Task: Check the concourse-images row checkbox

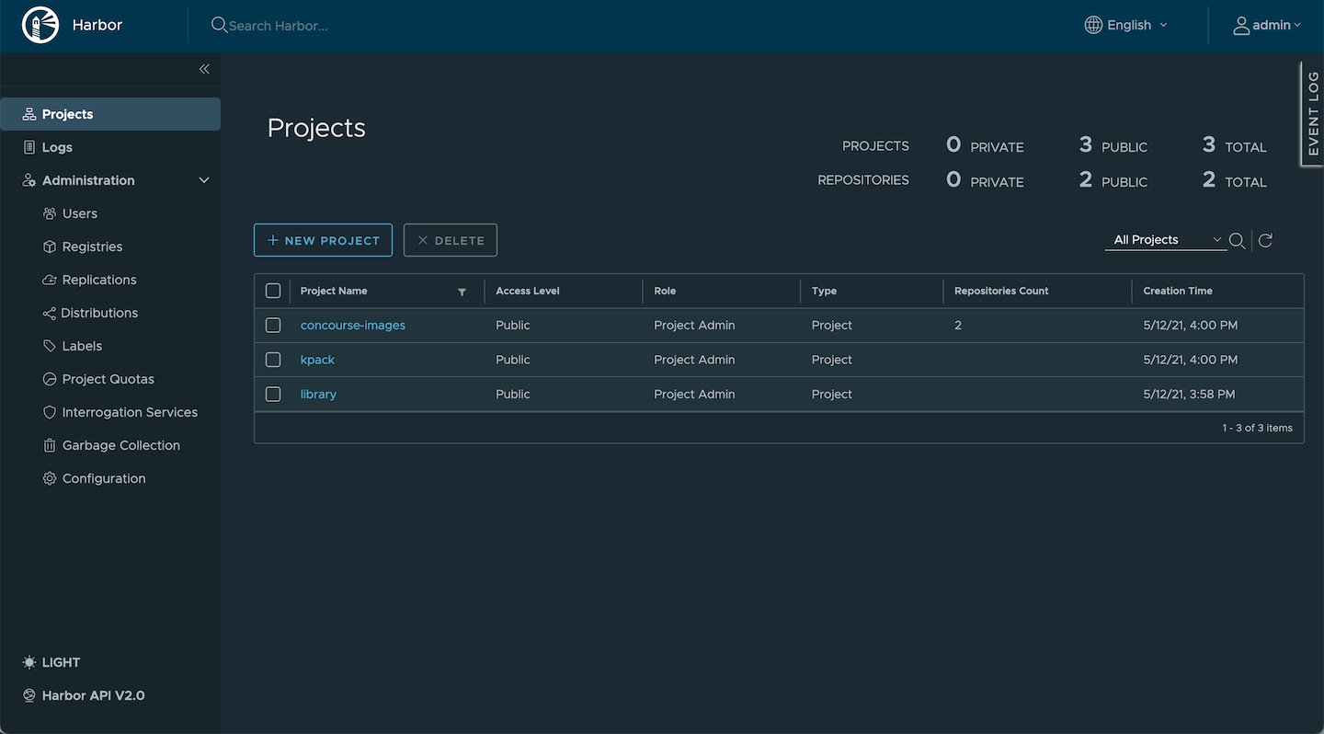Action: coord(273,325)
